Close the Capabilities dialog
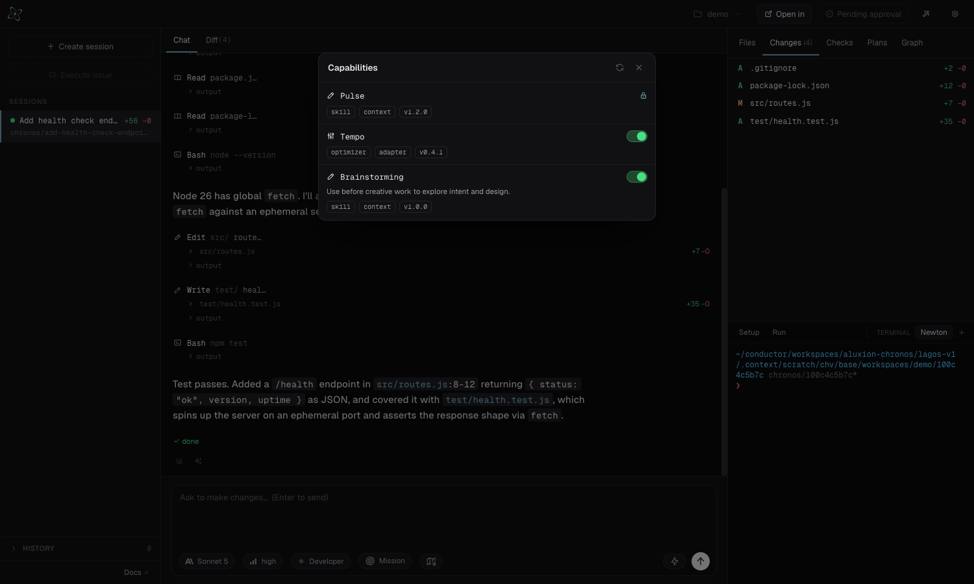The width and height of the screenshot is (974, 584). tap(639, 67)
